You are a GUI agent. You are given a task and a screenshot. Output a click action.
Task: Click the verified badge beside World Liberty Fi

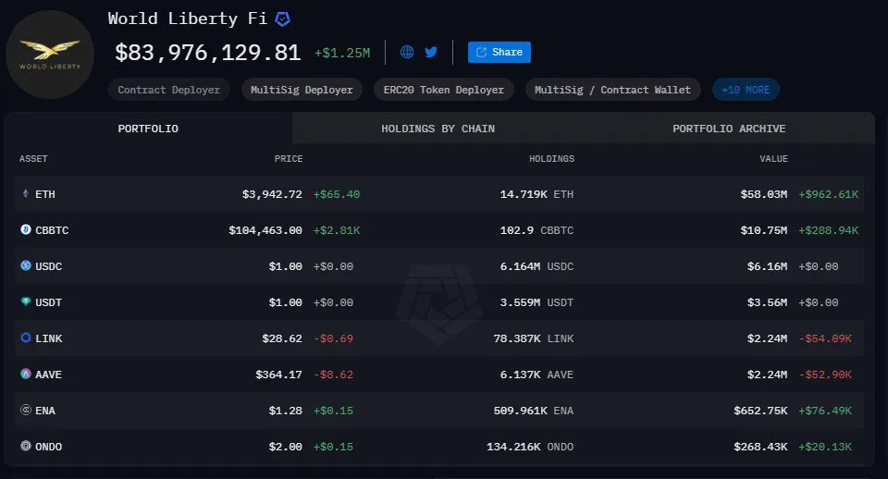tap(283, 18)
